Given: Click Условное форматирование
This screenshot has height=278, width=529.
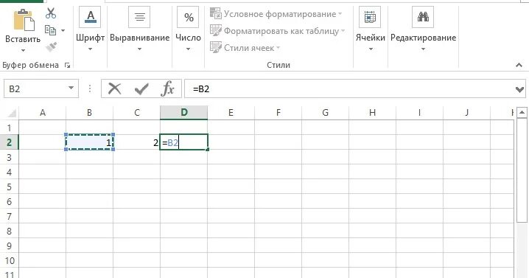Looking at the screenshot, I should point(276,14).
